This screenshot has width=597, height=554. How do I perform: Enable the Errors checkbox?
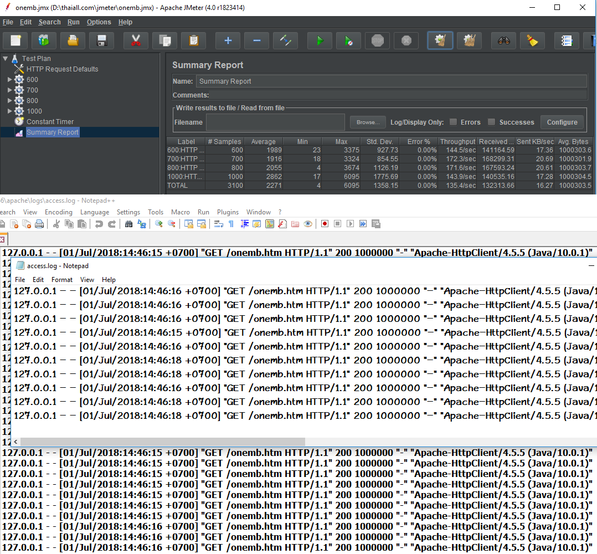pos(453,122)
